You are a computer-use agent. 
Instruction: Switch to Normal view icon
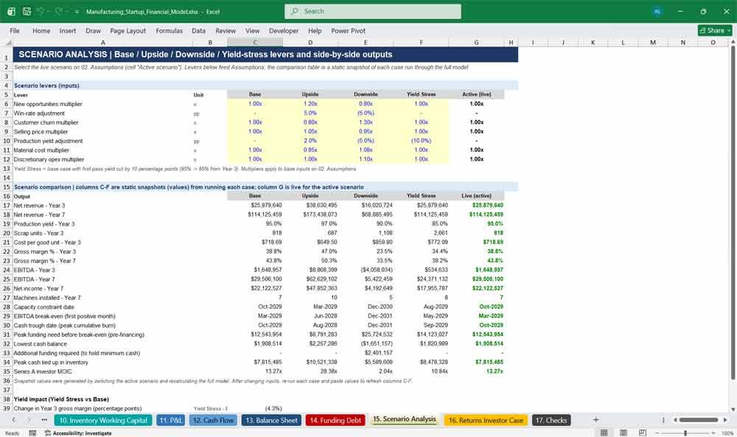point(604,433)
